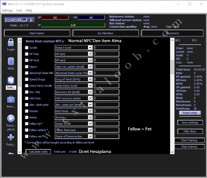Expand the Return Scroll dropdown
The image size is (207, 178).
tap(90, 48)
